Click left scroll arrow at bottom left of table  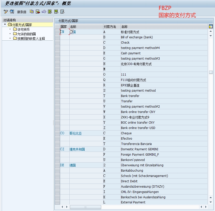tap(62, 207)
